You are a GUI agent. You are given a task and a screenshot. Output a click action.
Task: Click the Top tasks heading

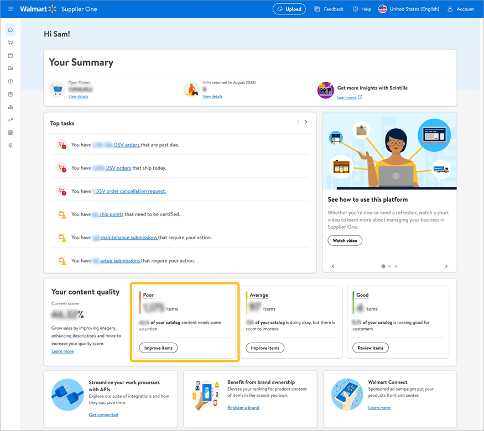point(63,123)
